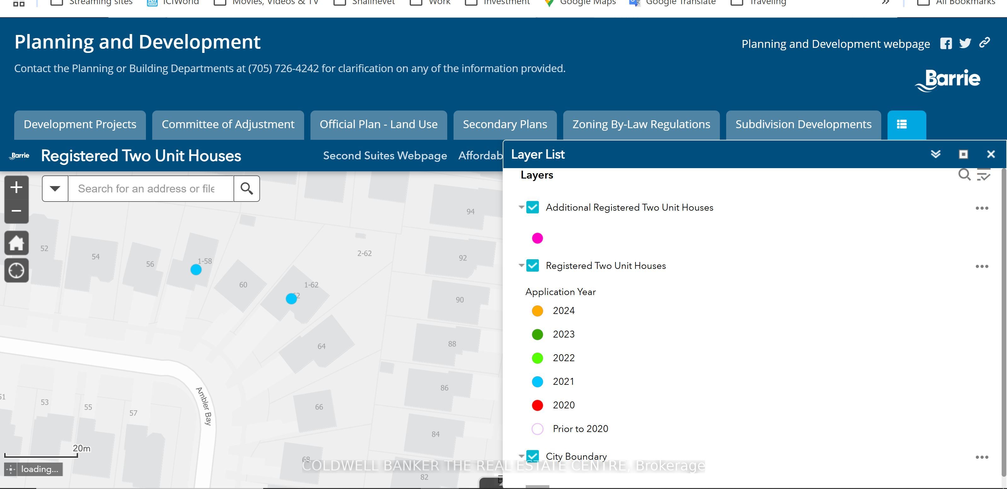Share on Facebook icon
This screenshot has width=1007, height=489.
(x=946, y=43)
